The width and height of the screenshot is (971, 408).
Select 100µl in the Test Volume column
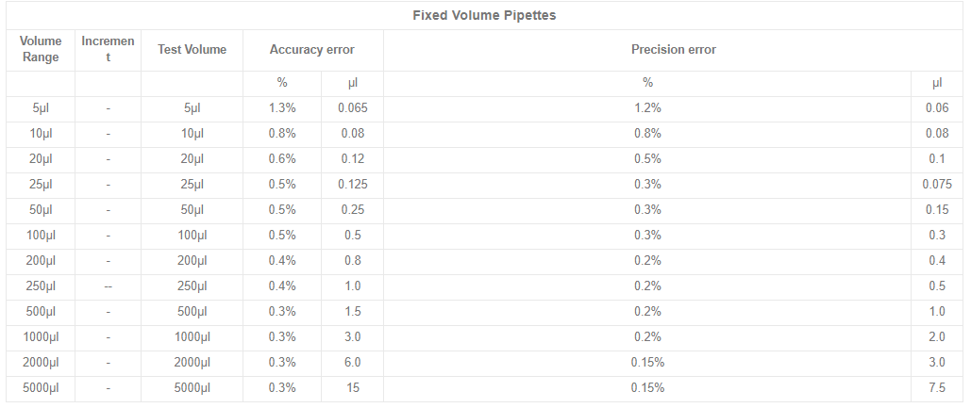192,236
